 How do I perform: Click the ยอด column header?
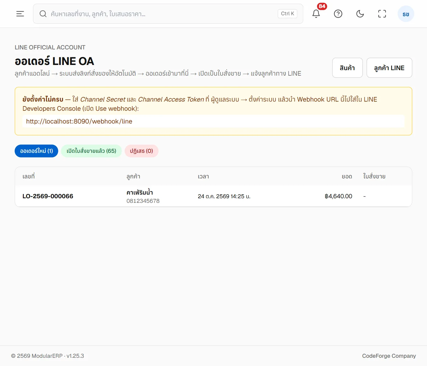347,176
